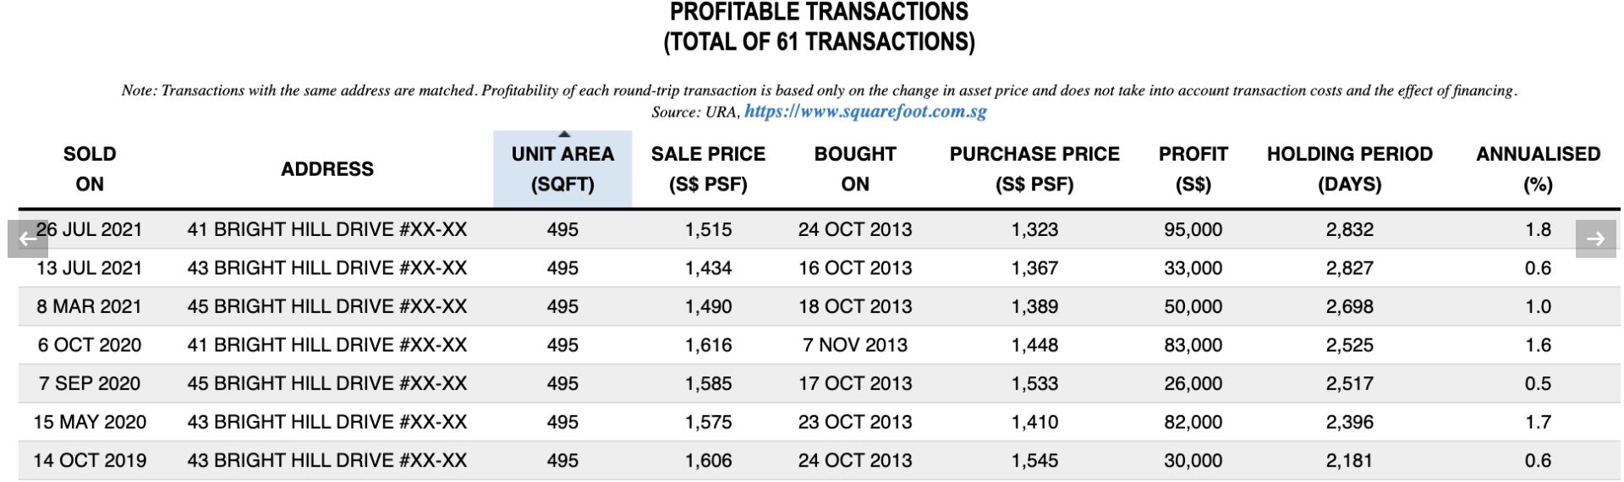Click the left arrow navigation icon

click(x=28, y=238)
